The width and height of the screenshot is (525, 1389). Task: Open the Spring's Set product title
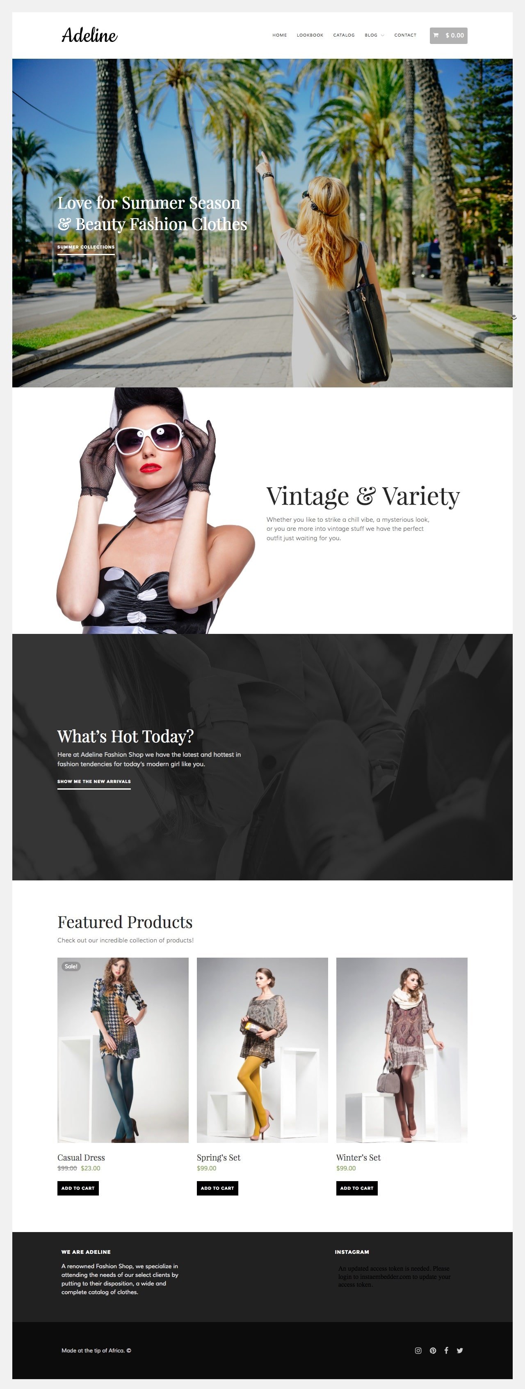(x=219, y=1158)
